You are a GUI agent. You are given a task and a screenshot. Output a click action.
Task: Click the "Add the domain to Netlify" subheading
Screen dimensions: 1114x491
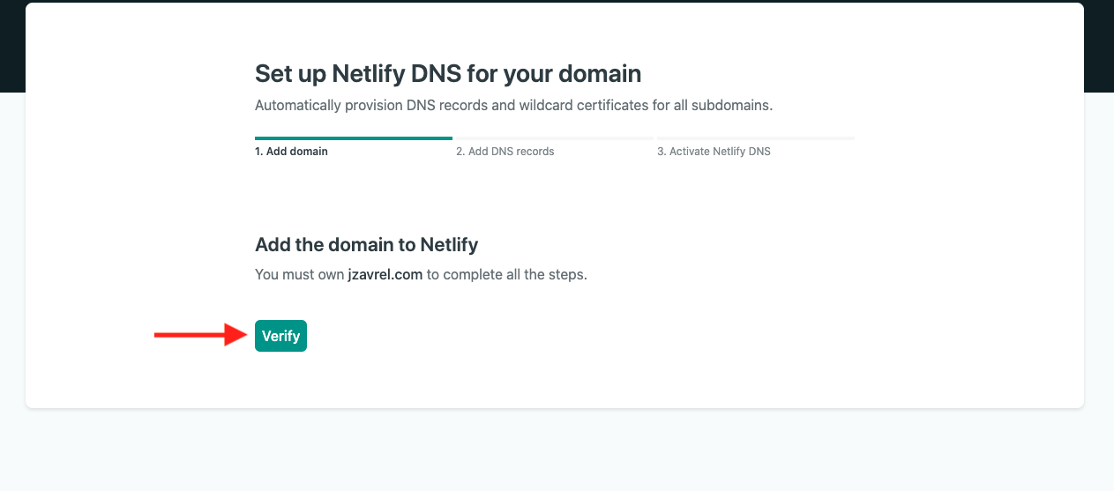click(x=367, y=244)
